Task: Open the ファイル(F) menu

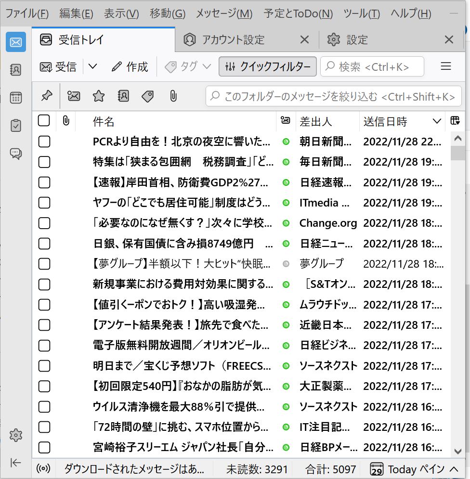Action: pyautogui.click(x=27, y=13)
